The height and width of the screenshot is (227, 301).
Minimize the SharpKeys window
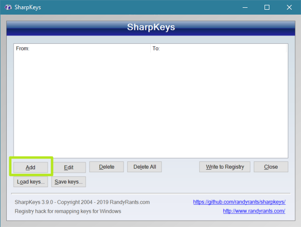245,7
